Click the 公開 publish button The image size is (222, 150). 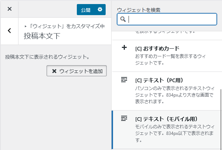pos(85,10)
